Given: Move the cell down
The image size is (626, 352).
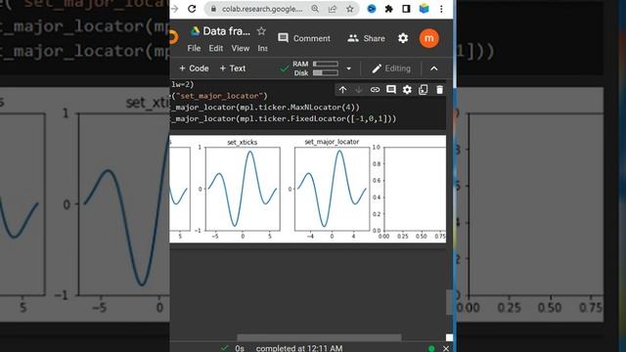Looking at the screenshot, I should [x=359, y=90].
